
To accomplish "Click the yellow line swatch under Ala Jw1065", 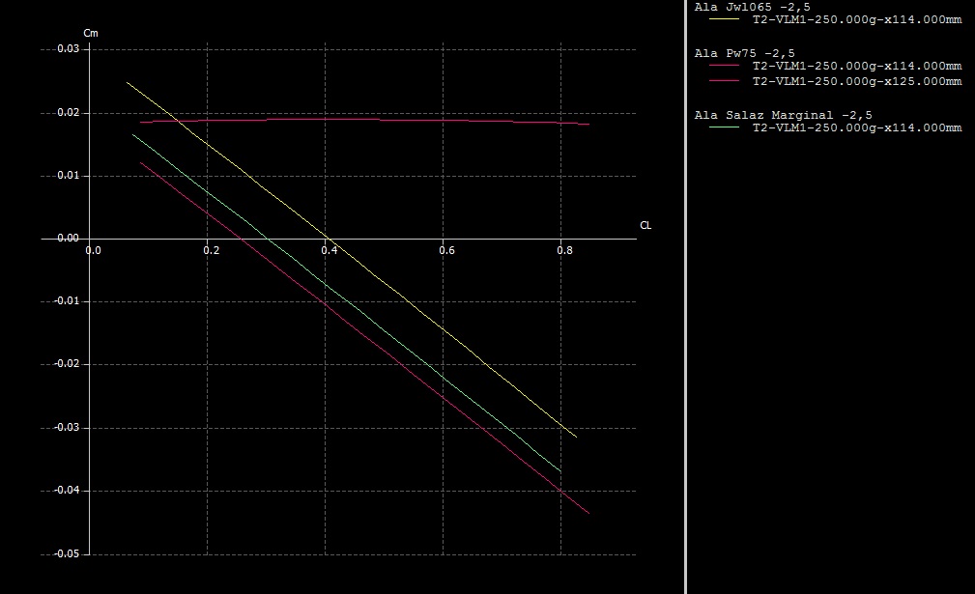I will pos(724,19).
